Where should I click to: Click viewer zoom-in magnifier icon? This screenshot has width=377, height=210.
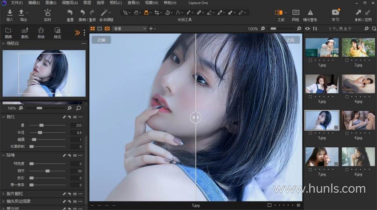[299, 29]
